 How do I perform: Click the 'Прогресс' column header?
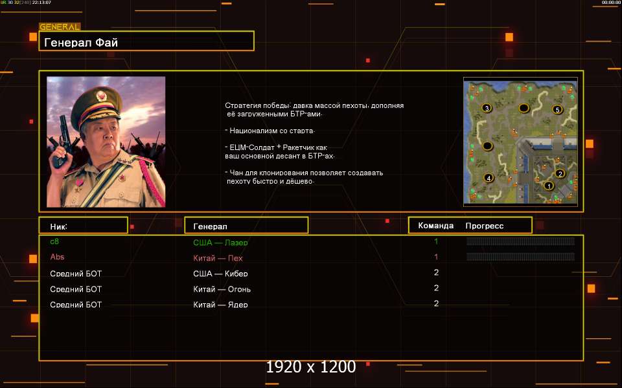click(x=485, y=226)
